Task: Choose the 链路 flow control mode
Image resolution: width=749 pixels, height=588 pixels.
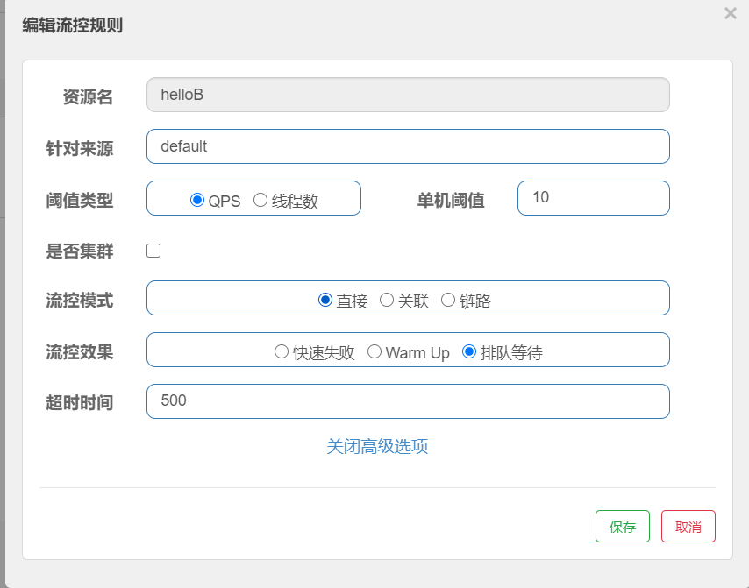Action: pos(448,299)
